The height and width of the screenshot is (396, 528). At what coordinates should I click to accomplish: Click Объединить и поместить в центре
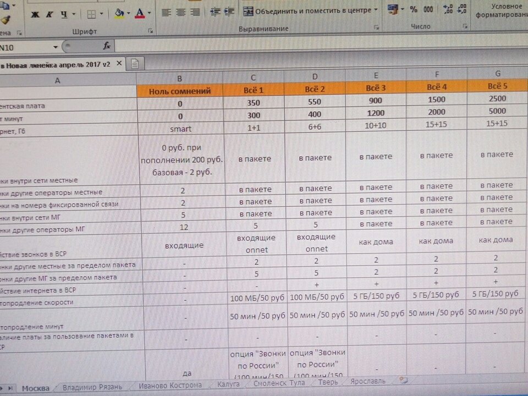pos(307,11)
